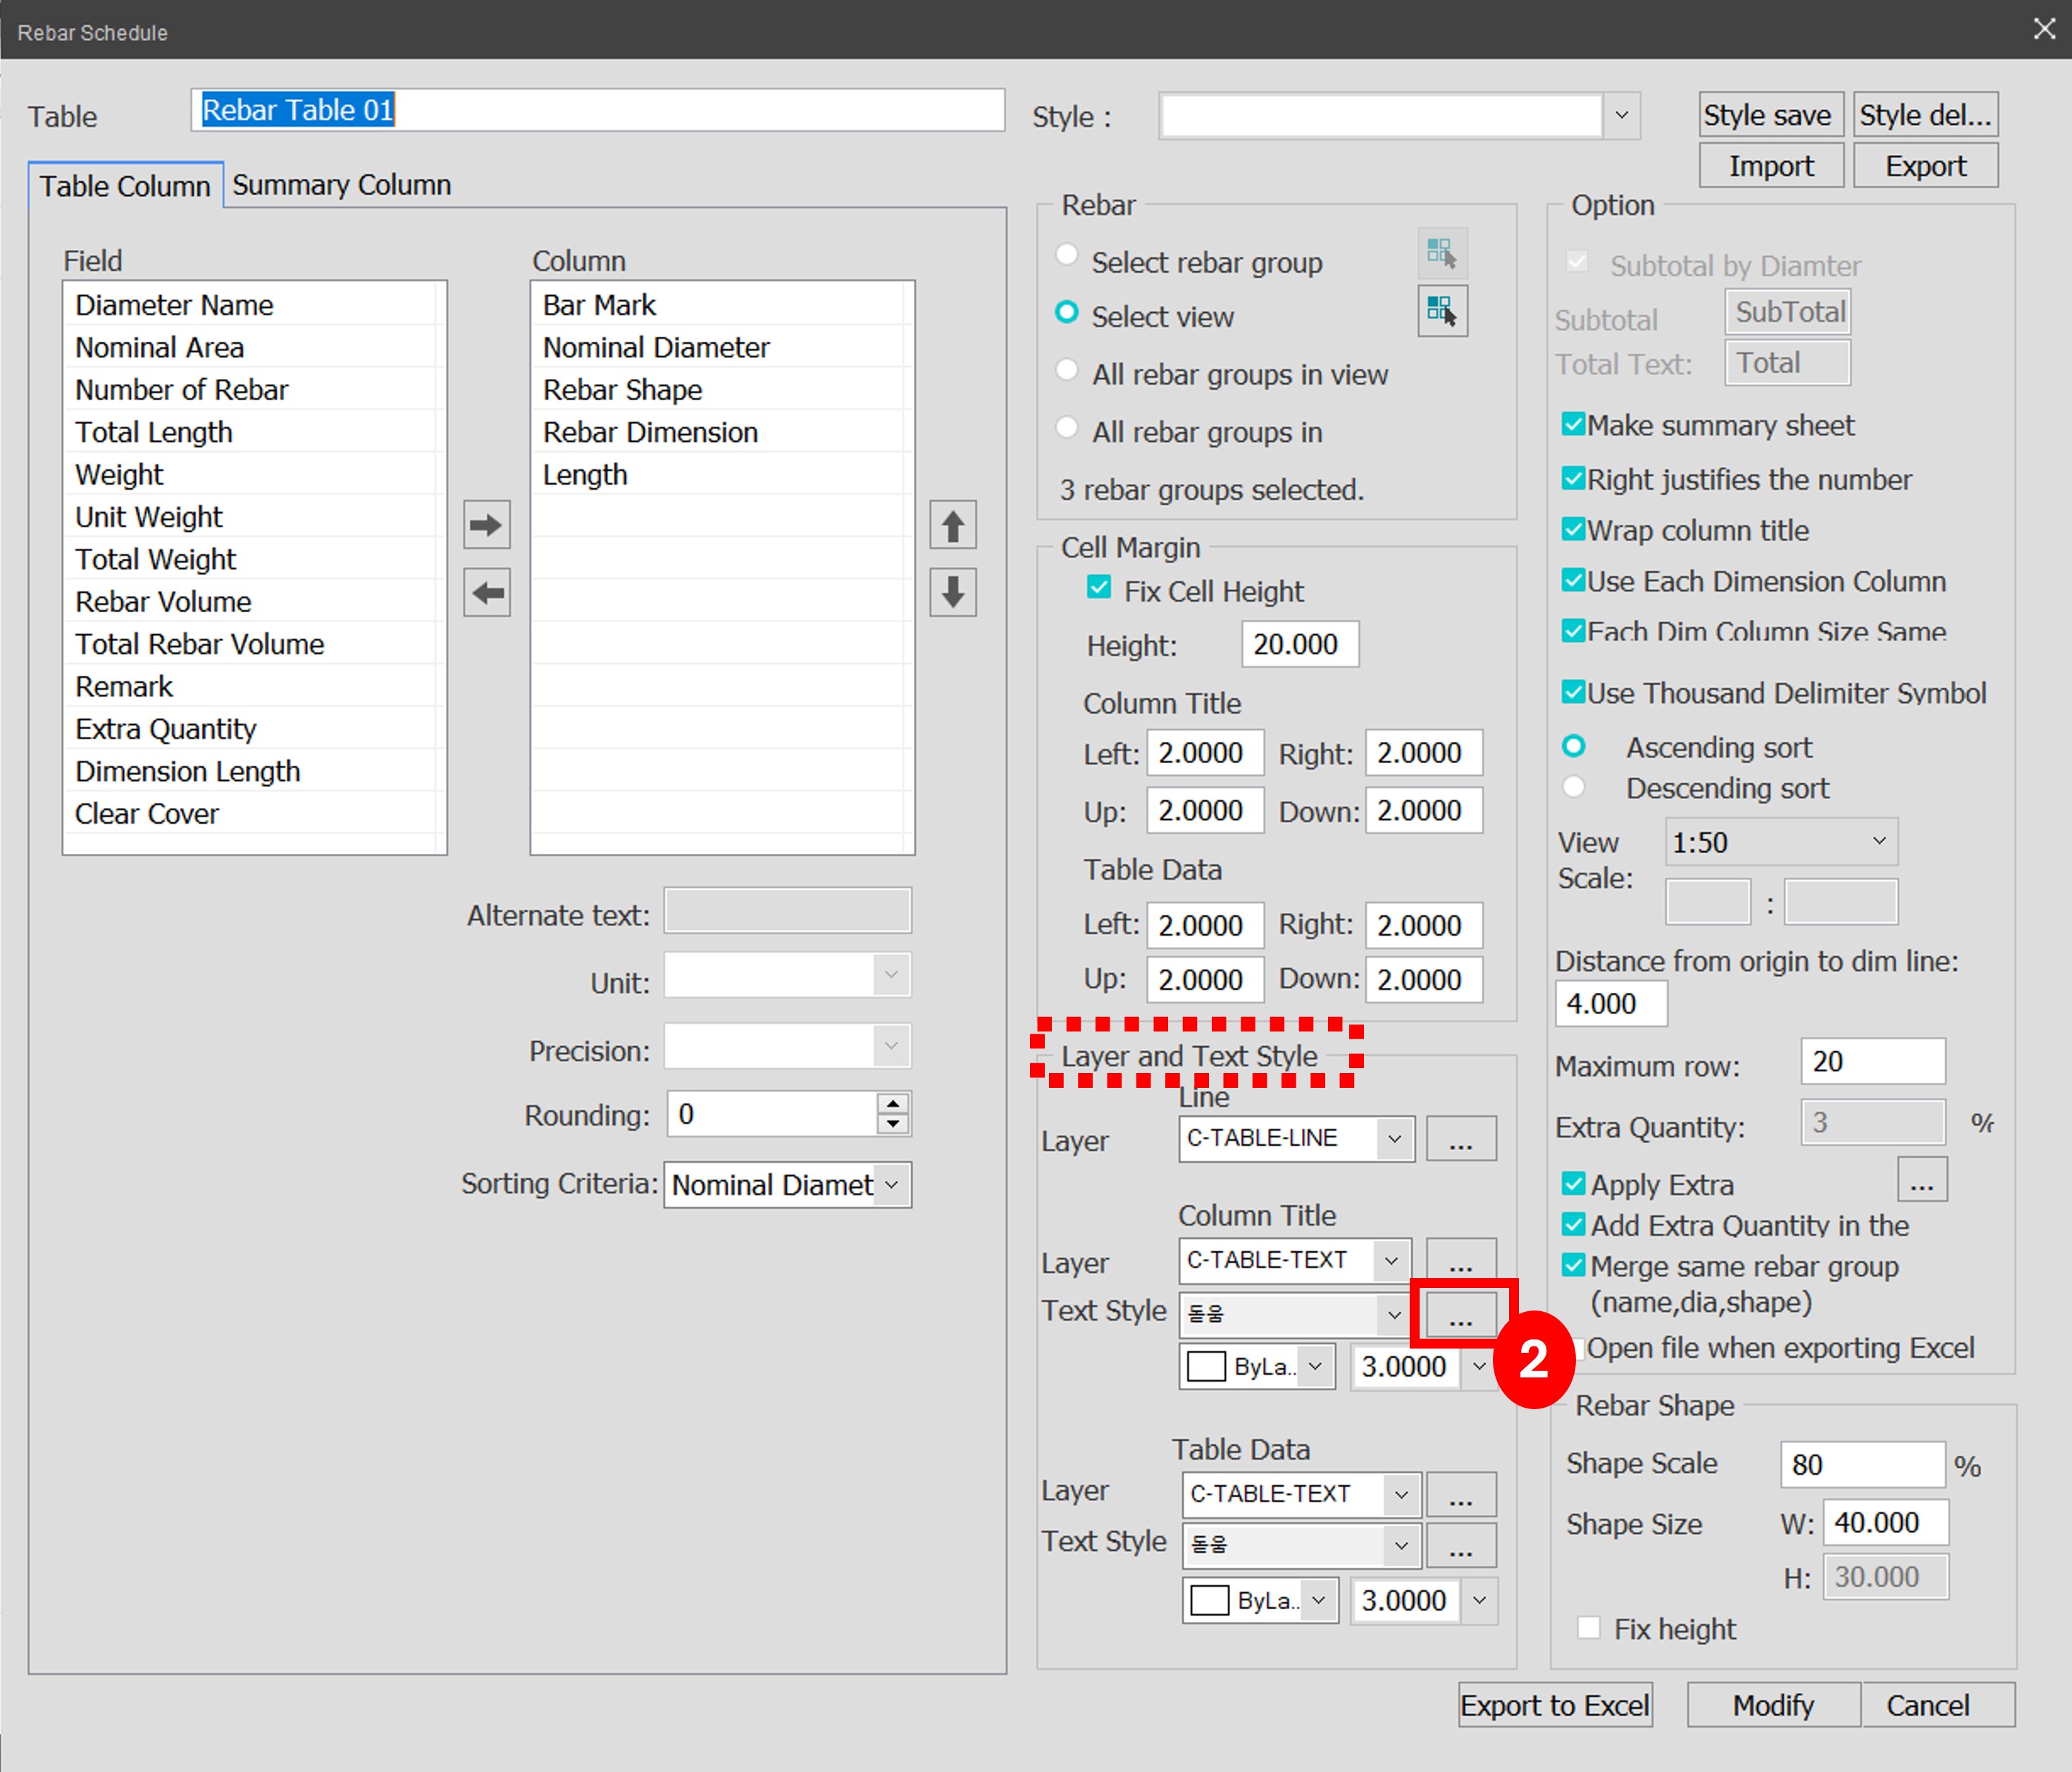The height and width of the screenshot is (1772, 2072).
Task: Move the selected column down with the down arrow
Action: pos(953,593)
